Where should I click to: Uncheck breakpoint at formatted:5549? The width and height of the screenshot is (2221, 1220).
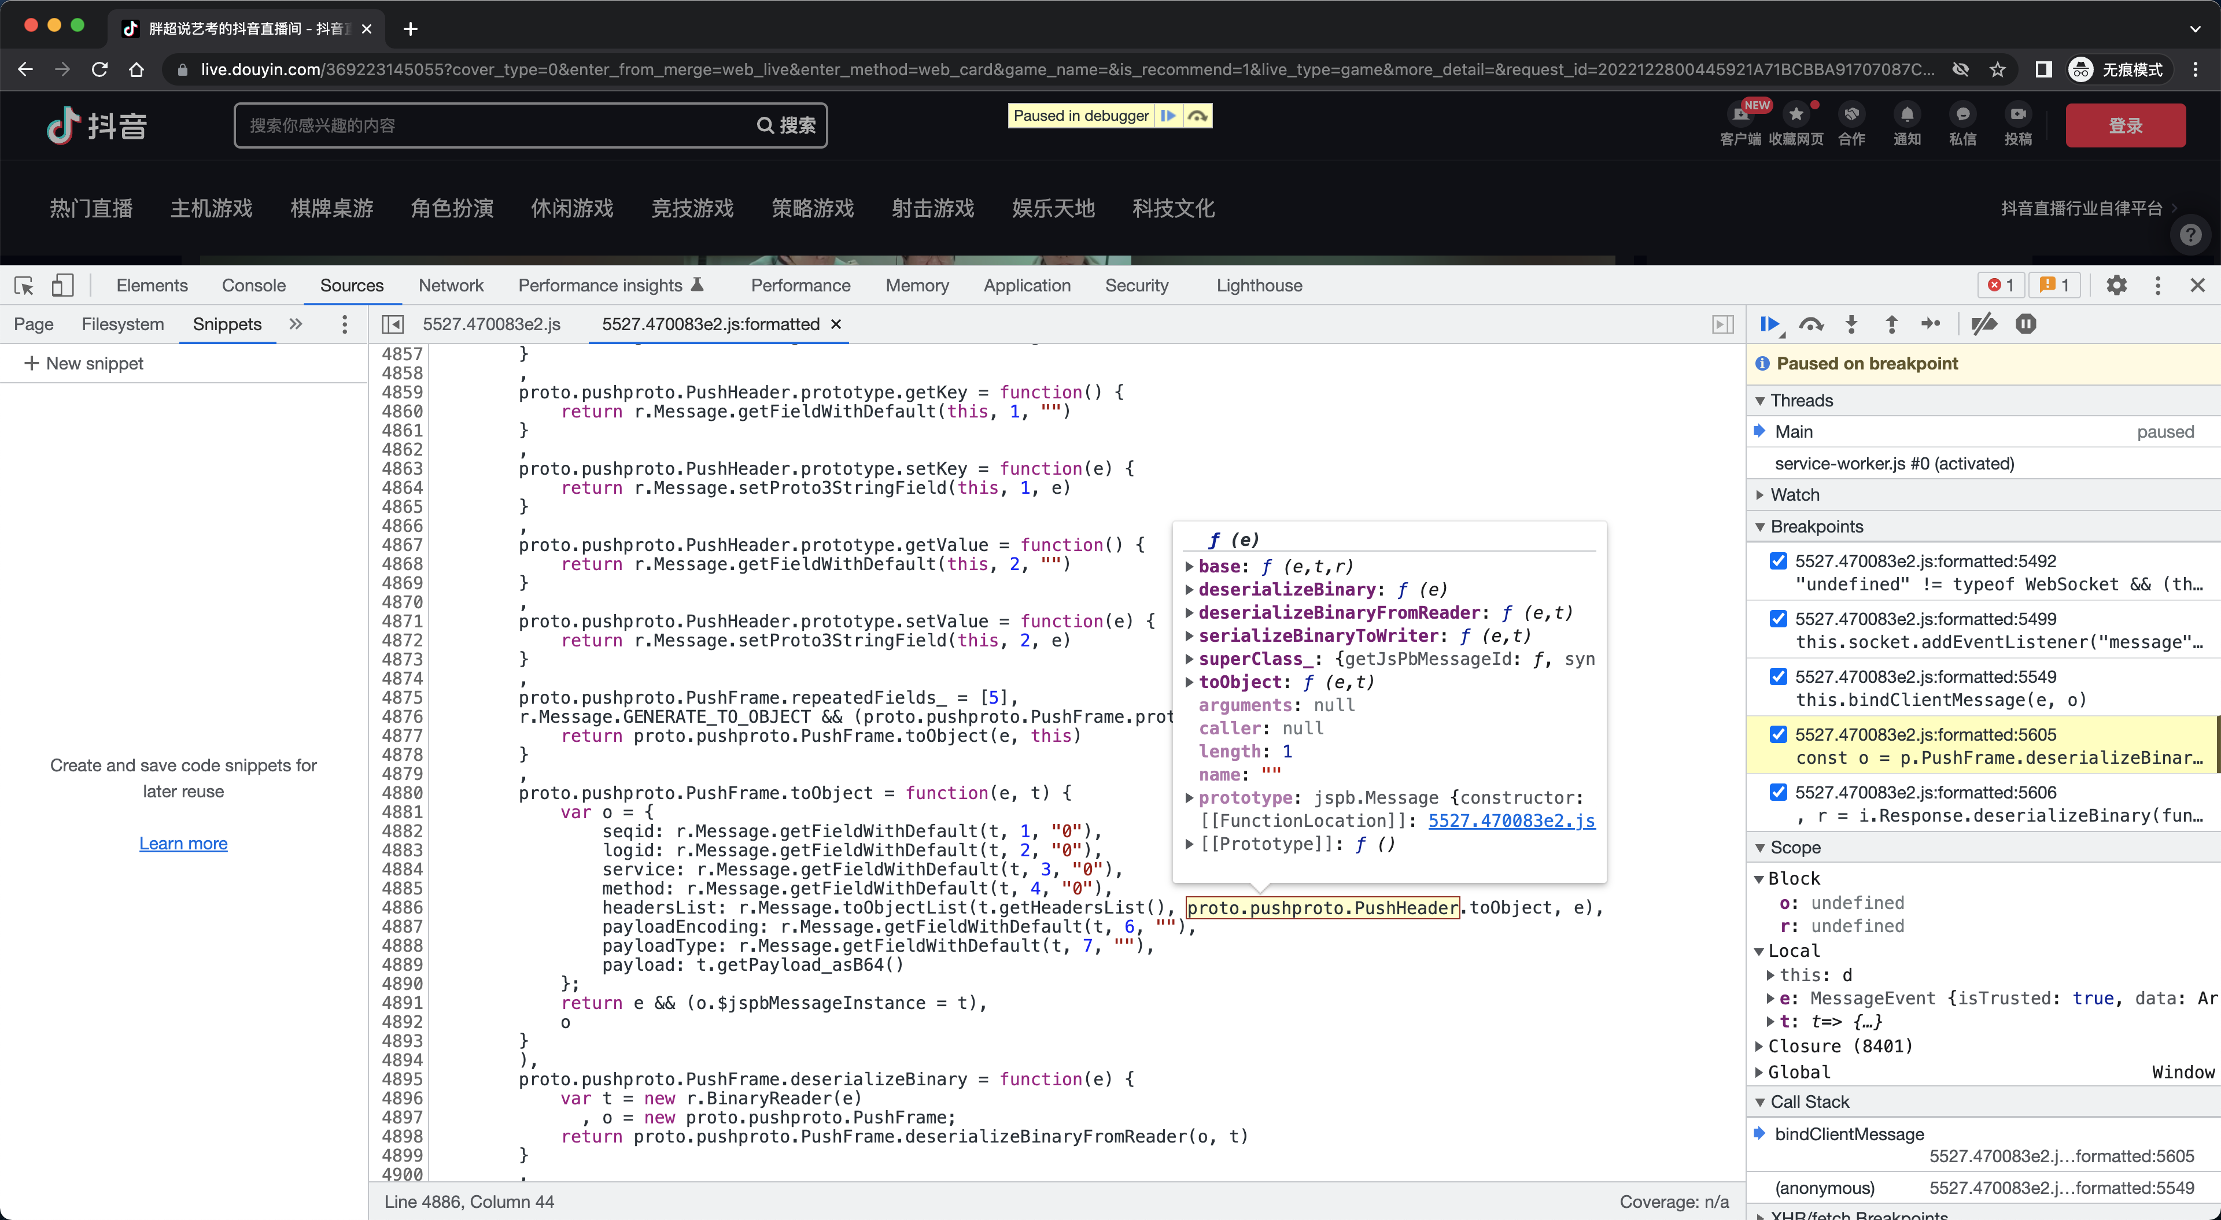pos(1779,677)
